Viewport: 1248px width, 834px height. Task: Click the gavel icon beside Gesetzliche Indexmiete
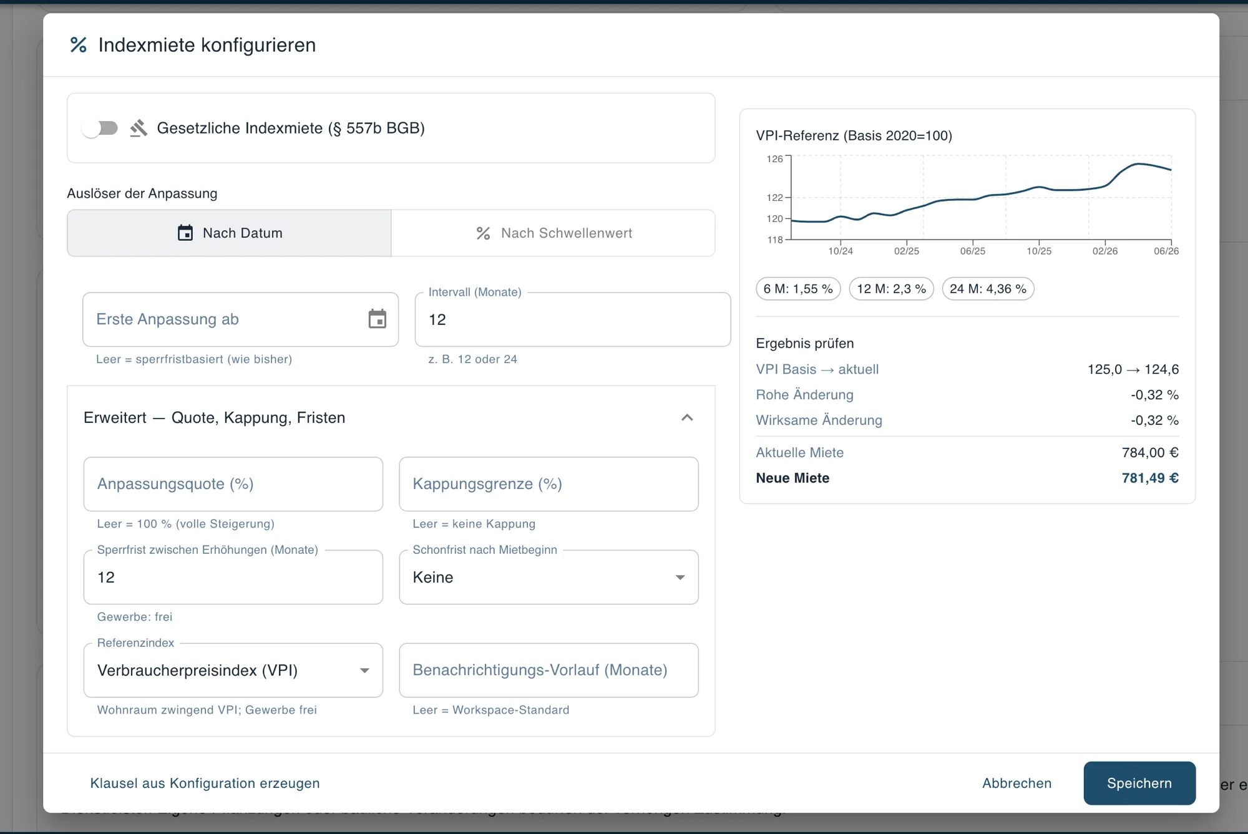139,128
